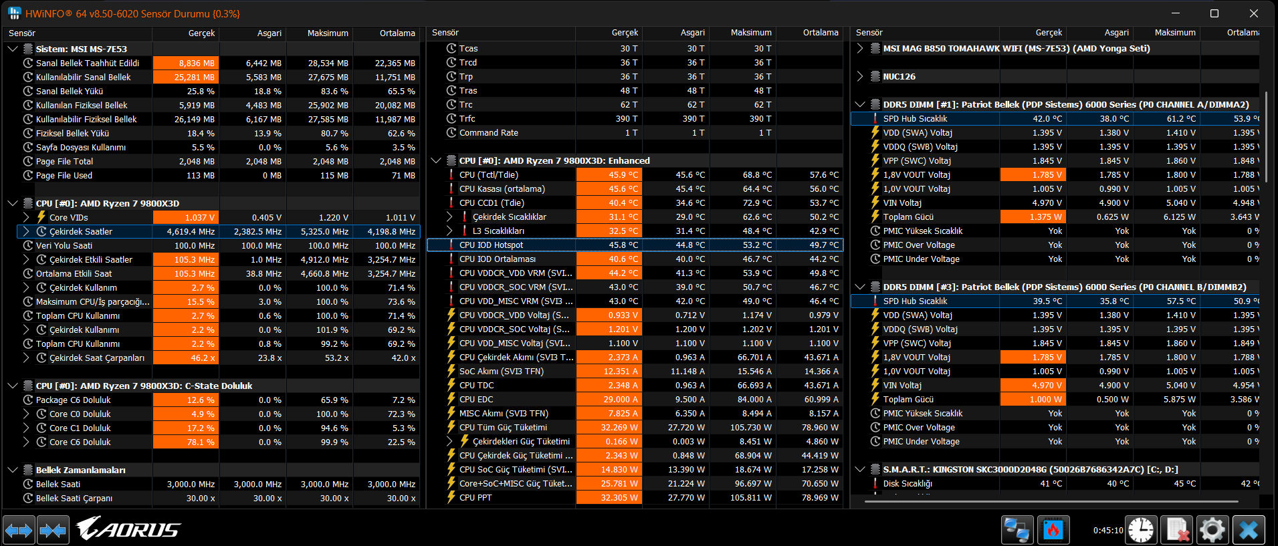Screen dimensions: 1278x546
Task: Click the lightning icon beside CPU EDC
Action: (x=451, y=400)
